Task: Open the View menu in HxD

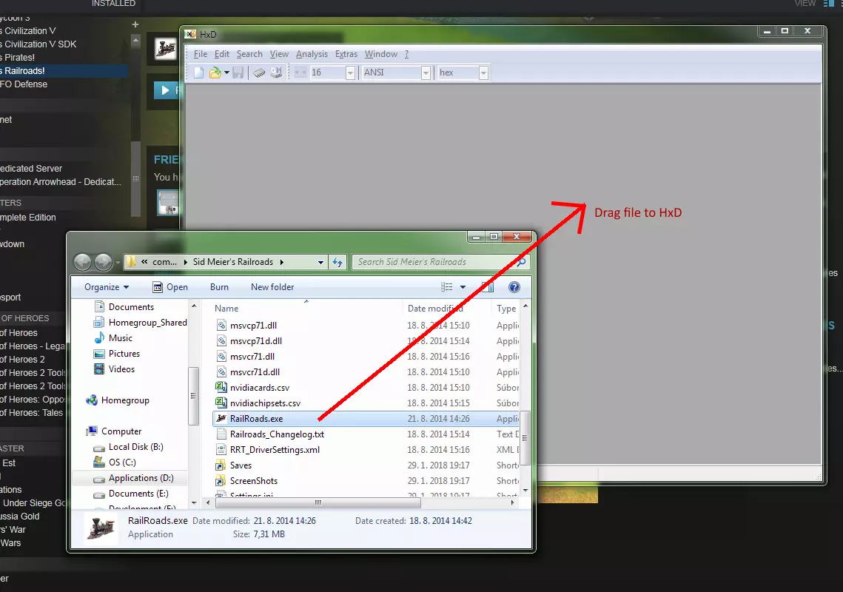Action: click(x=279, y=54)
